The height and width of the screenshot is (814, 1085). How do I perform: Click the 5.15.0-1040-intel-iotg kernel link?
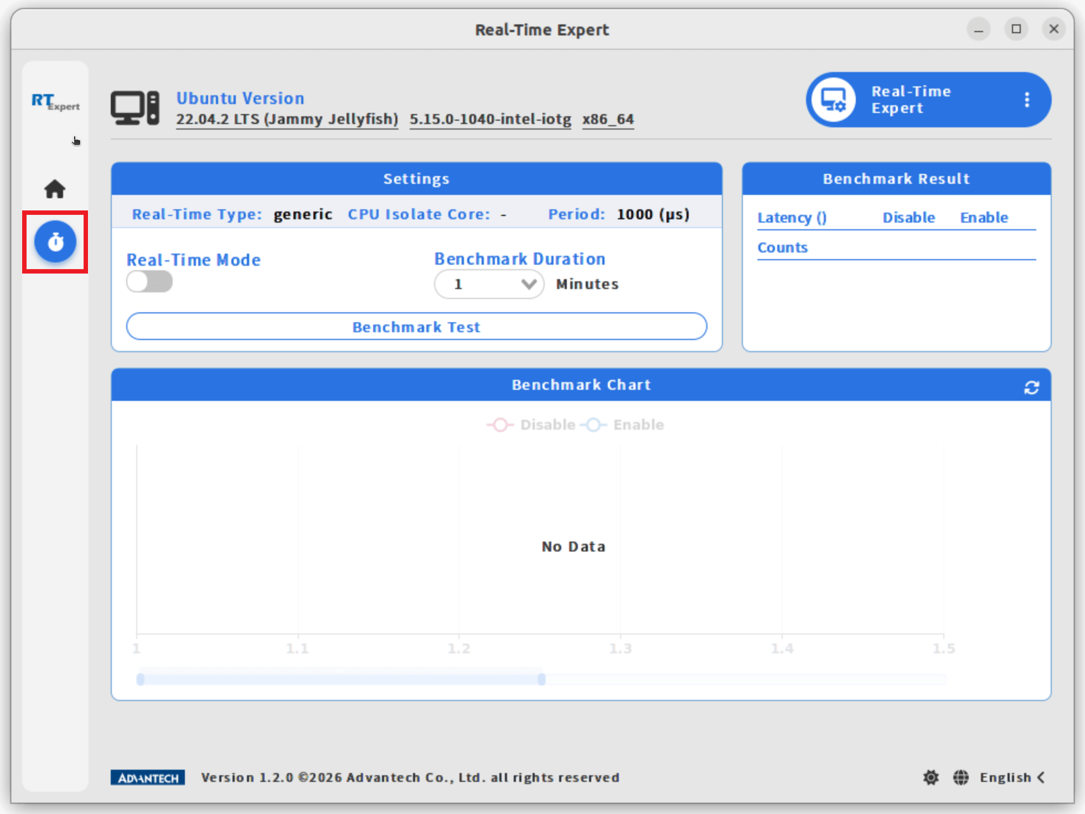[490, 119]
